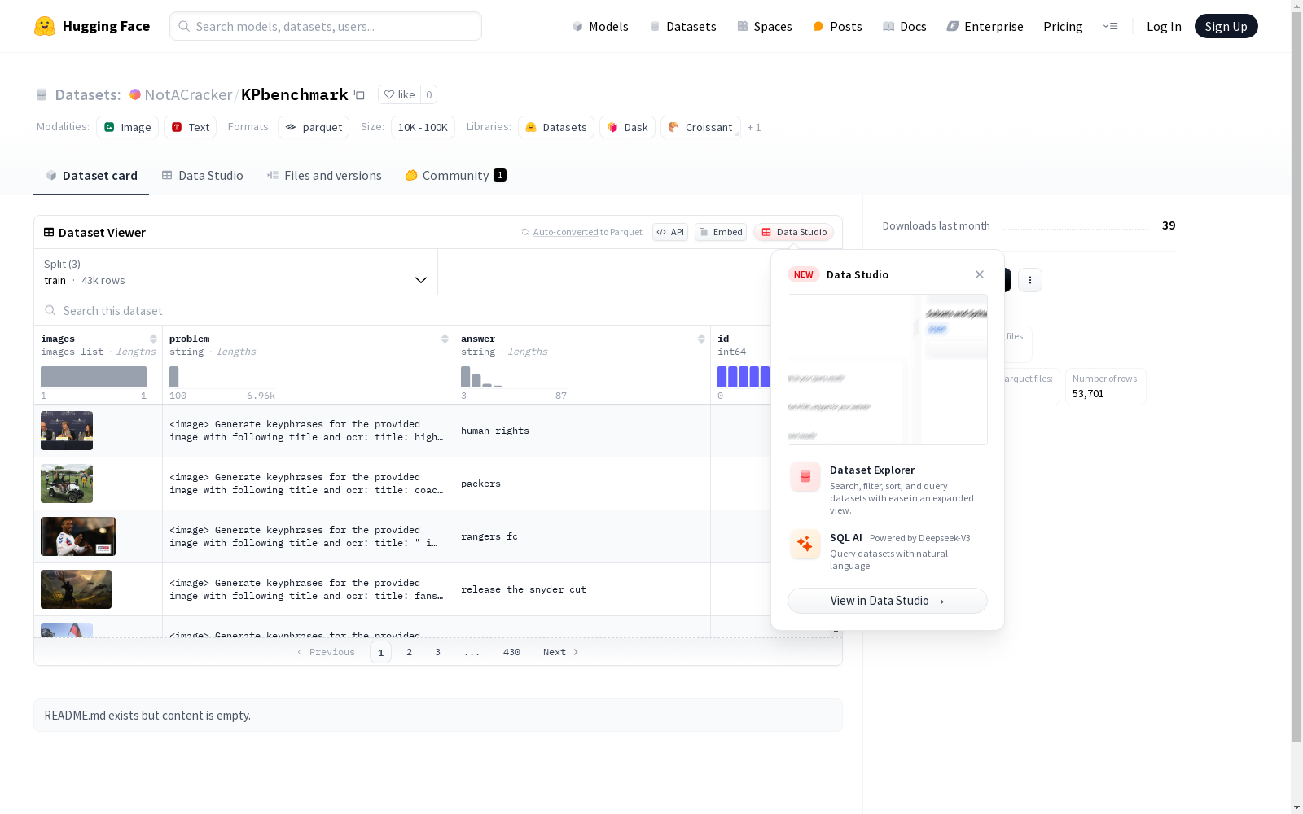Jump to page 430
The image size is (1303, 814).
[x=512, y=652]
